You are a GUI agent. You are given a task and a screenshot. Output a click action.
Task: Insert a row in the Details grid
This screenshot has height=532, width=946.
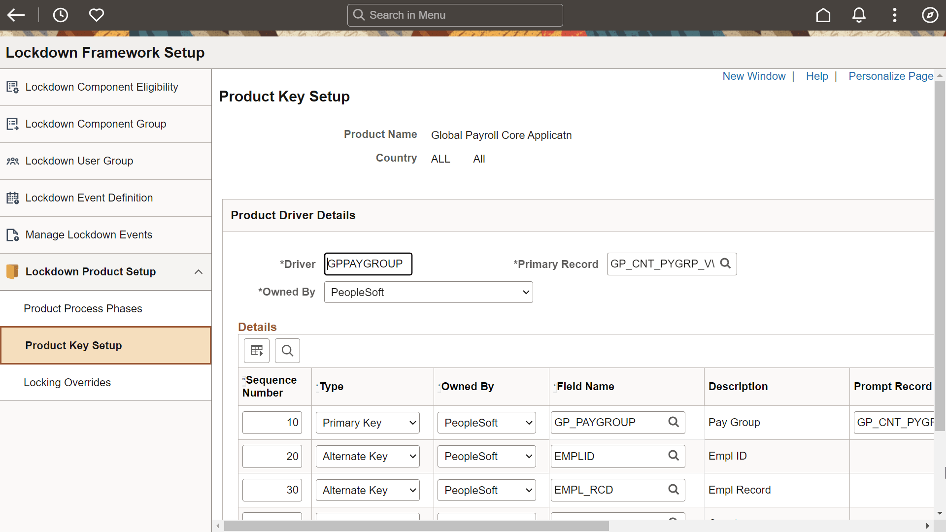point(256,350)
